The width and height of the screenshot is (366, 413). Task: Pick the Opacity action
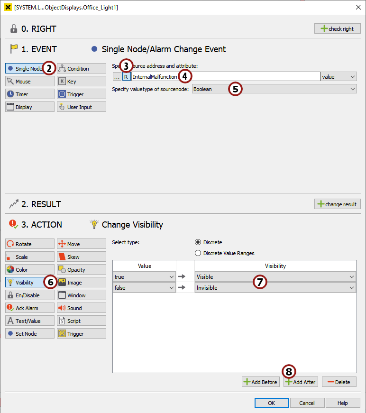81,270
